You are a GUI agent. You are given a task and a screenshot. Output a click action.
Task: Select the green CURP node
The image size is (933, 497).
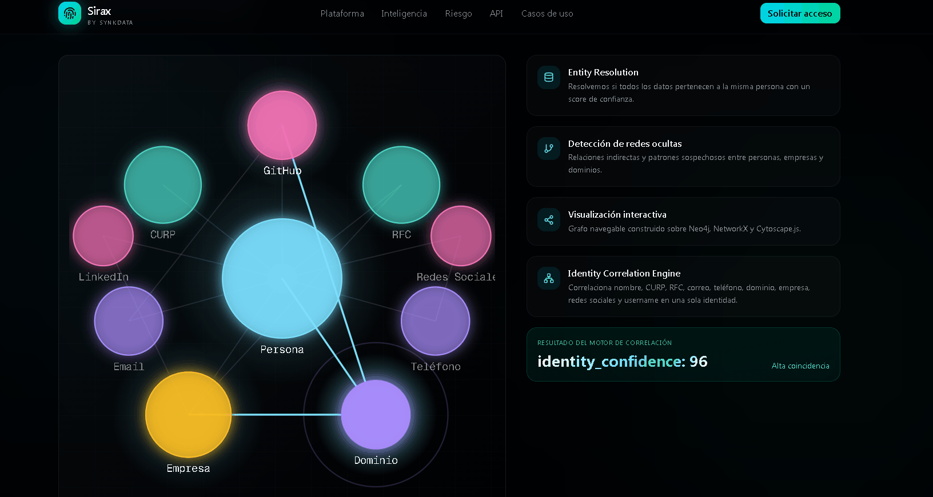(x=163, y=185)
